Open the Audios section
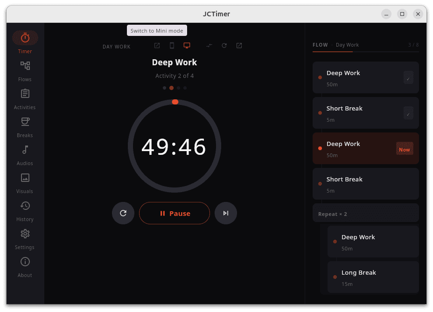 25,155
